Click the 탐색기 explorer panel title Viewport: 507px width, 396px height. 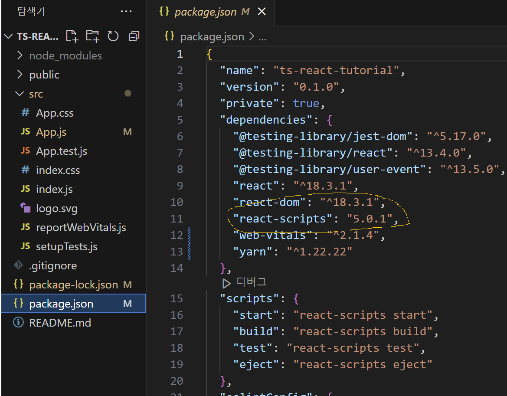(x=31, y=11)
